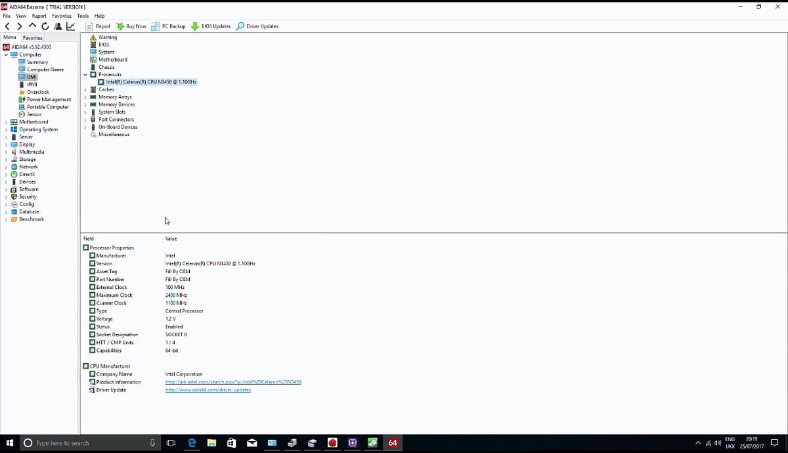Open the graph chart toolbar icon
This screenshot has width=788, height=453.
point(71,26)
